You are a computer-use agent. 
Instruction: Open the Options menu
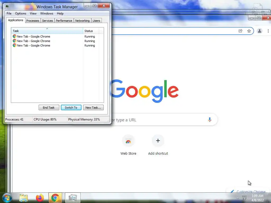[21, 13]
